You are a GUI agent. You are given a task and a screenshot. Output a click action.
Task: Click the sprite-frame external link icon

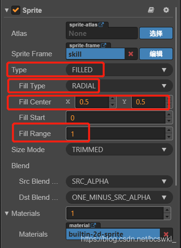103,45
